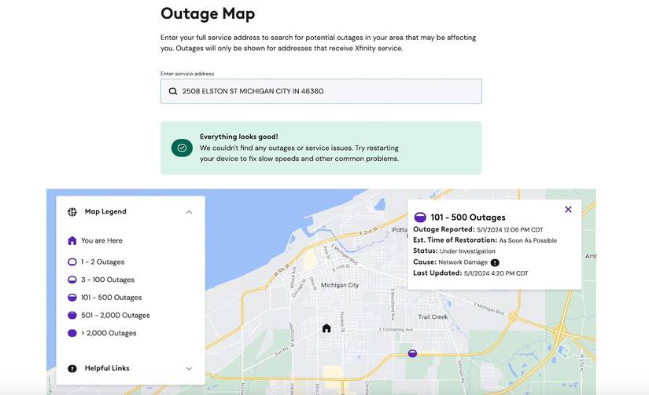Click the Michigan City label on map

[x=340, y=285]
